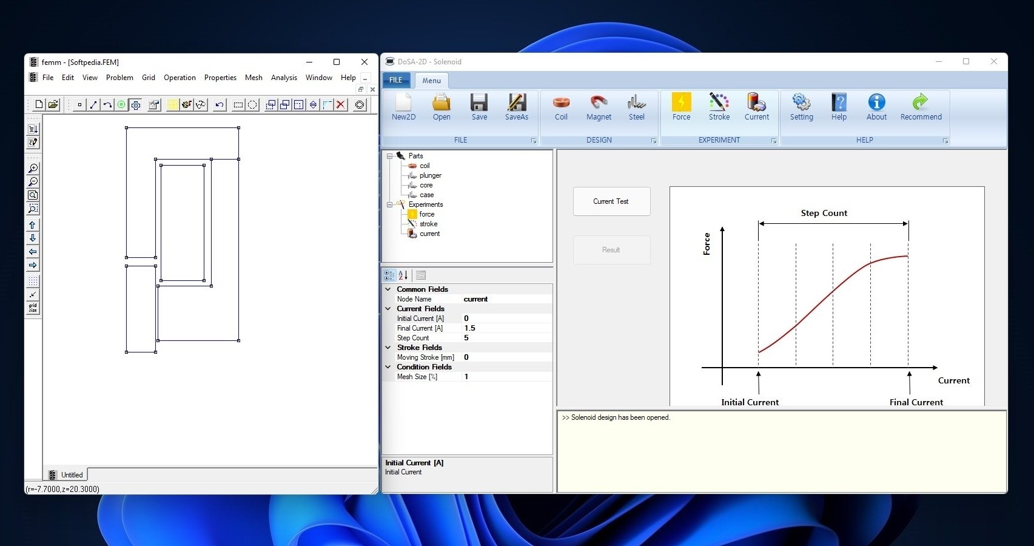Delete selection with the red X icon
Viewport: 1034px width, 546px height.
pyautogui.click(x=341, y=104)
